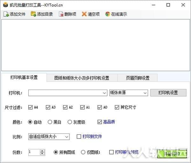Maximize the 凯元批量打印工具 window

coord(168,5)
